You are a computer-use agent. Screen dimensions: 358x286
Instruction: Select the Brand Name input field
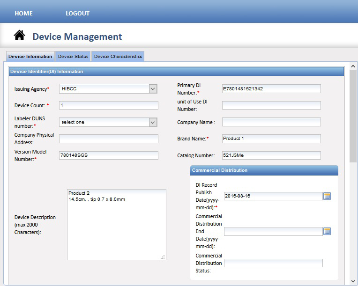(271, 139)
